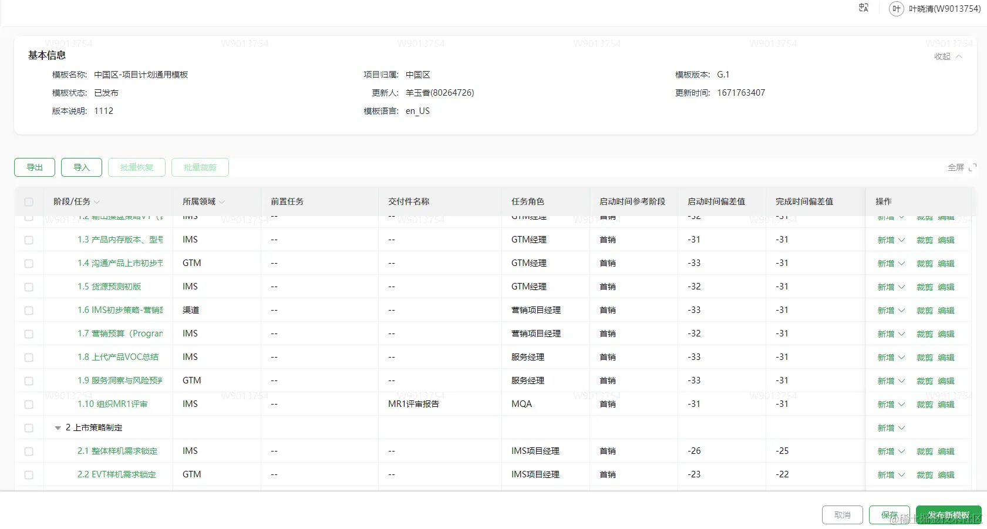
Task: Open 新增 dropdown for row 1.9
Action: pos(891,381)
